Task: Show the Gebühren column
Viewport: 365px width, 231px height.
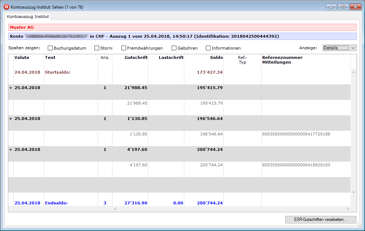Action: tap(174, 48)
